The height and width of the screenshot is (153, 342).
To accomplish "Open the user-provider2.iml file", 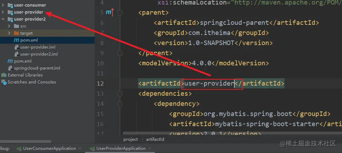I will point(39,54).
